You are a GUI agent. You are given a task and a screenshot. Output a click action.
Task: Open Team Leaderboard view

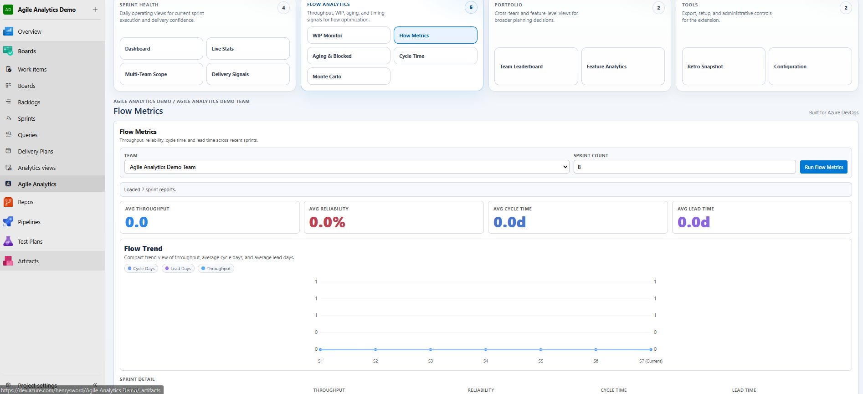536,67
